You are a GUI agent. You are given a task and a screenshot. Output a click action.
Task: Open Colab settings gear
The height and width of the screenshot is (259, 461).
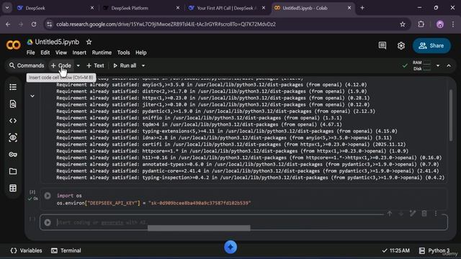click(401, 45)
